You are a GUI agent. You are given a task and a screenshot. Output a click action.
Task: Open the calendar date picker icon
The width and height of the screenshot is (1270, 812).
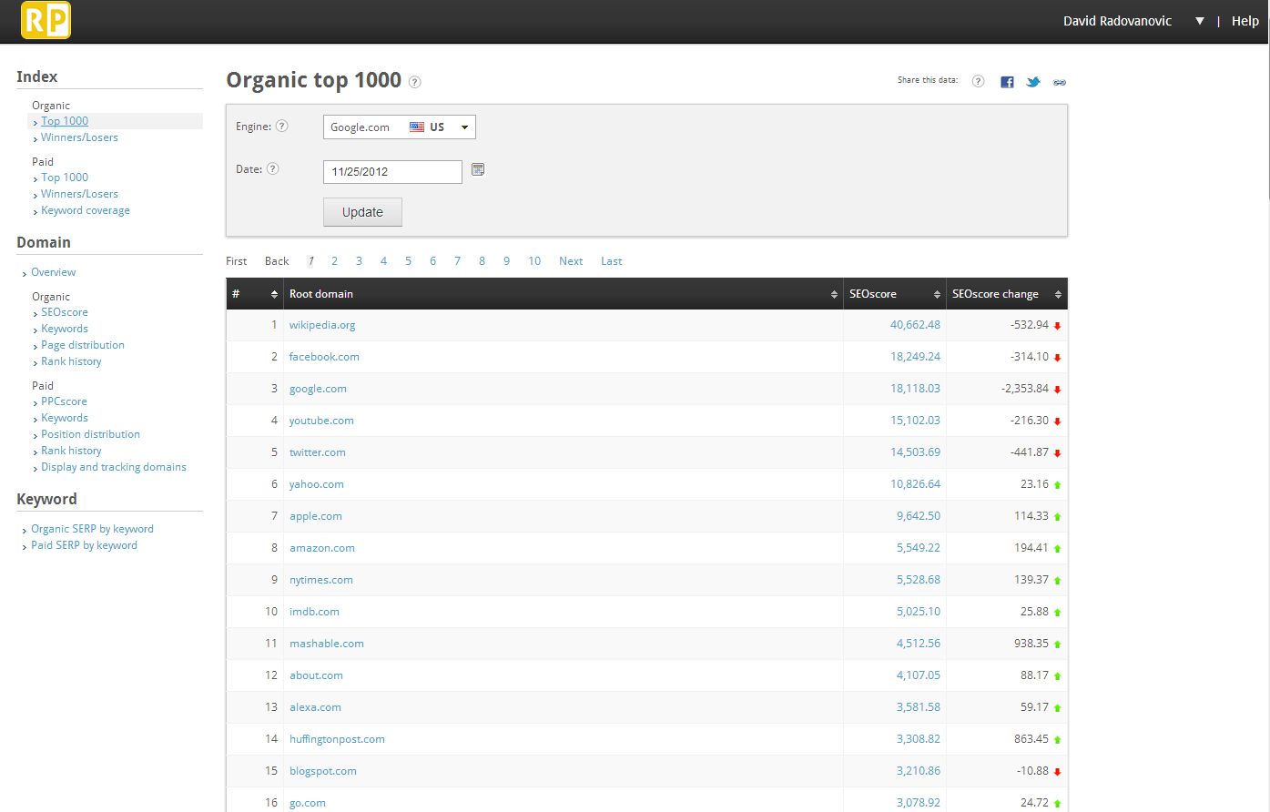(478, 169)
